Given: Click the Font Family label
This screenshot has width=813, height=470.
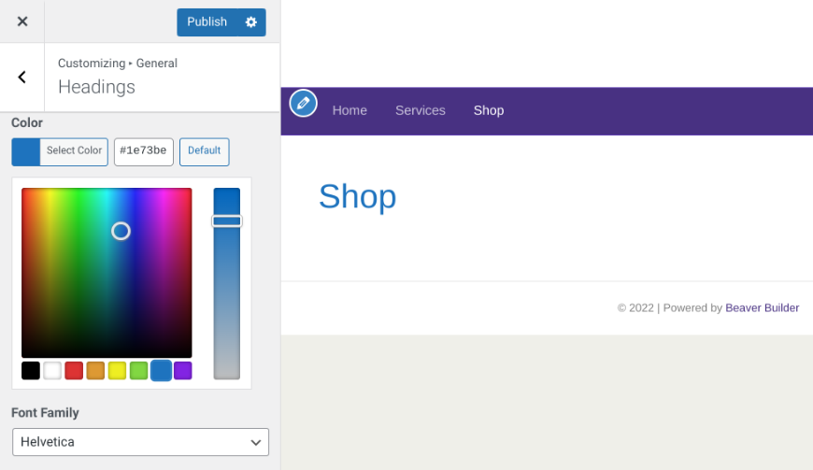Looking at the screenshot, I should click(x=45, y=413).
